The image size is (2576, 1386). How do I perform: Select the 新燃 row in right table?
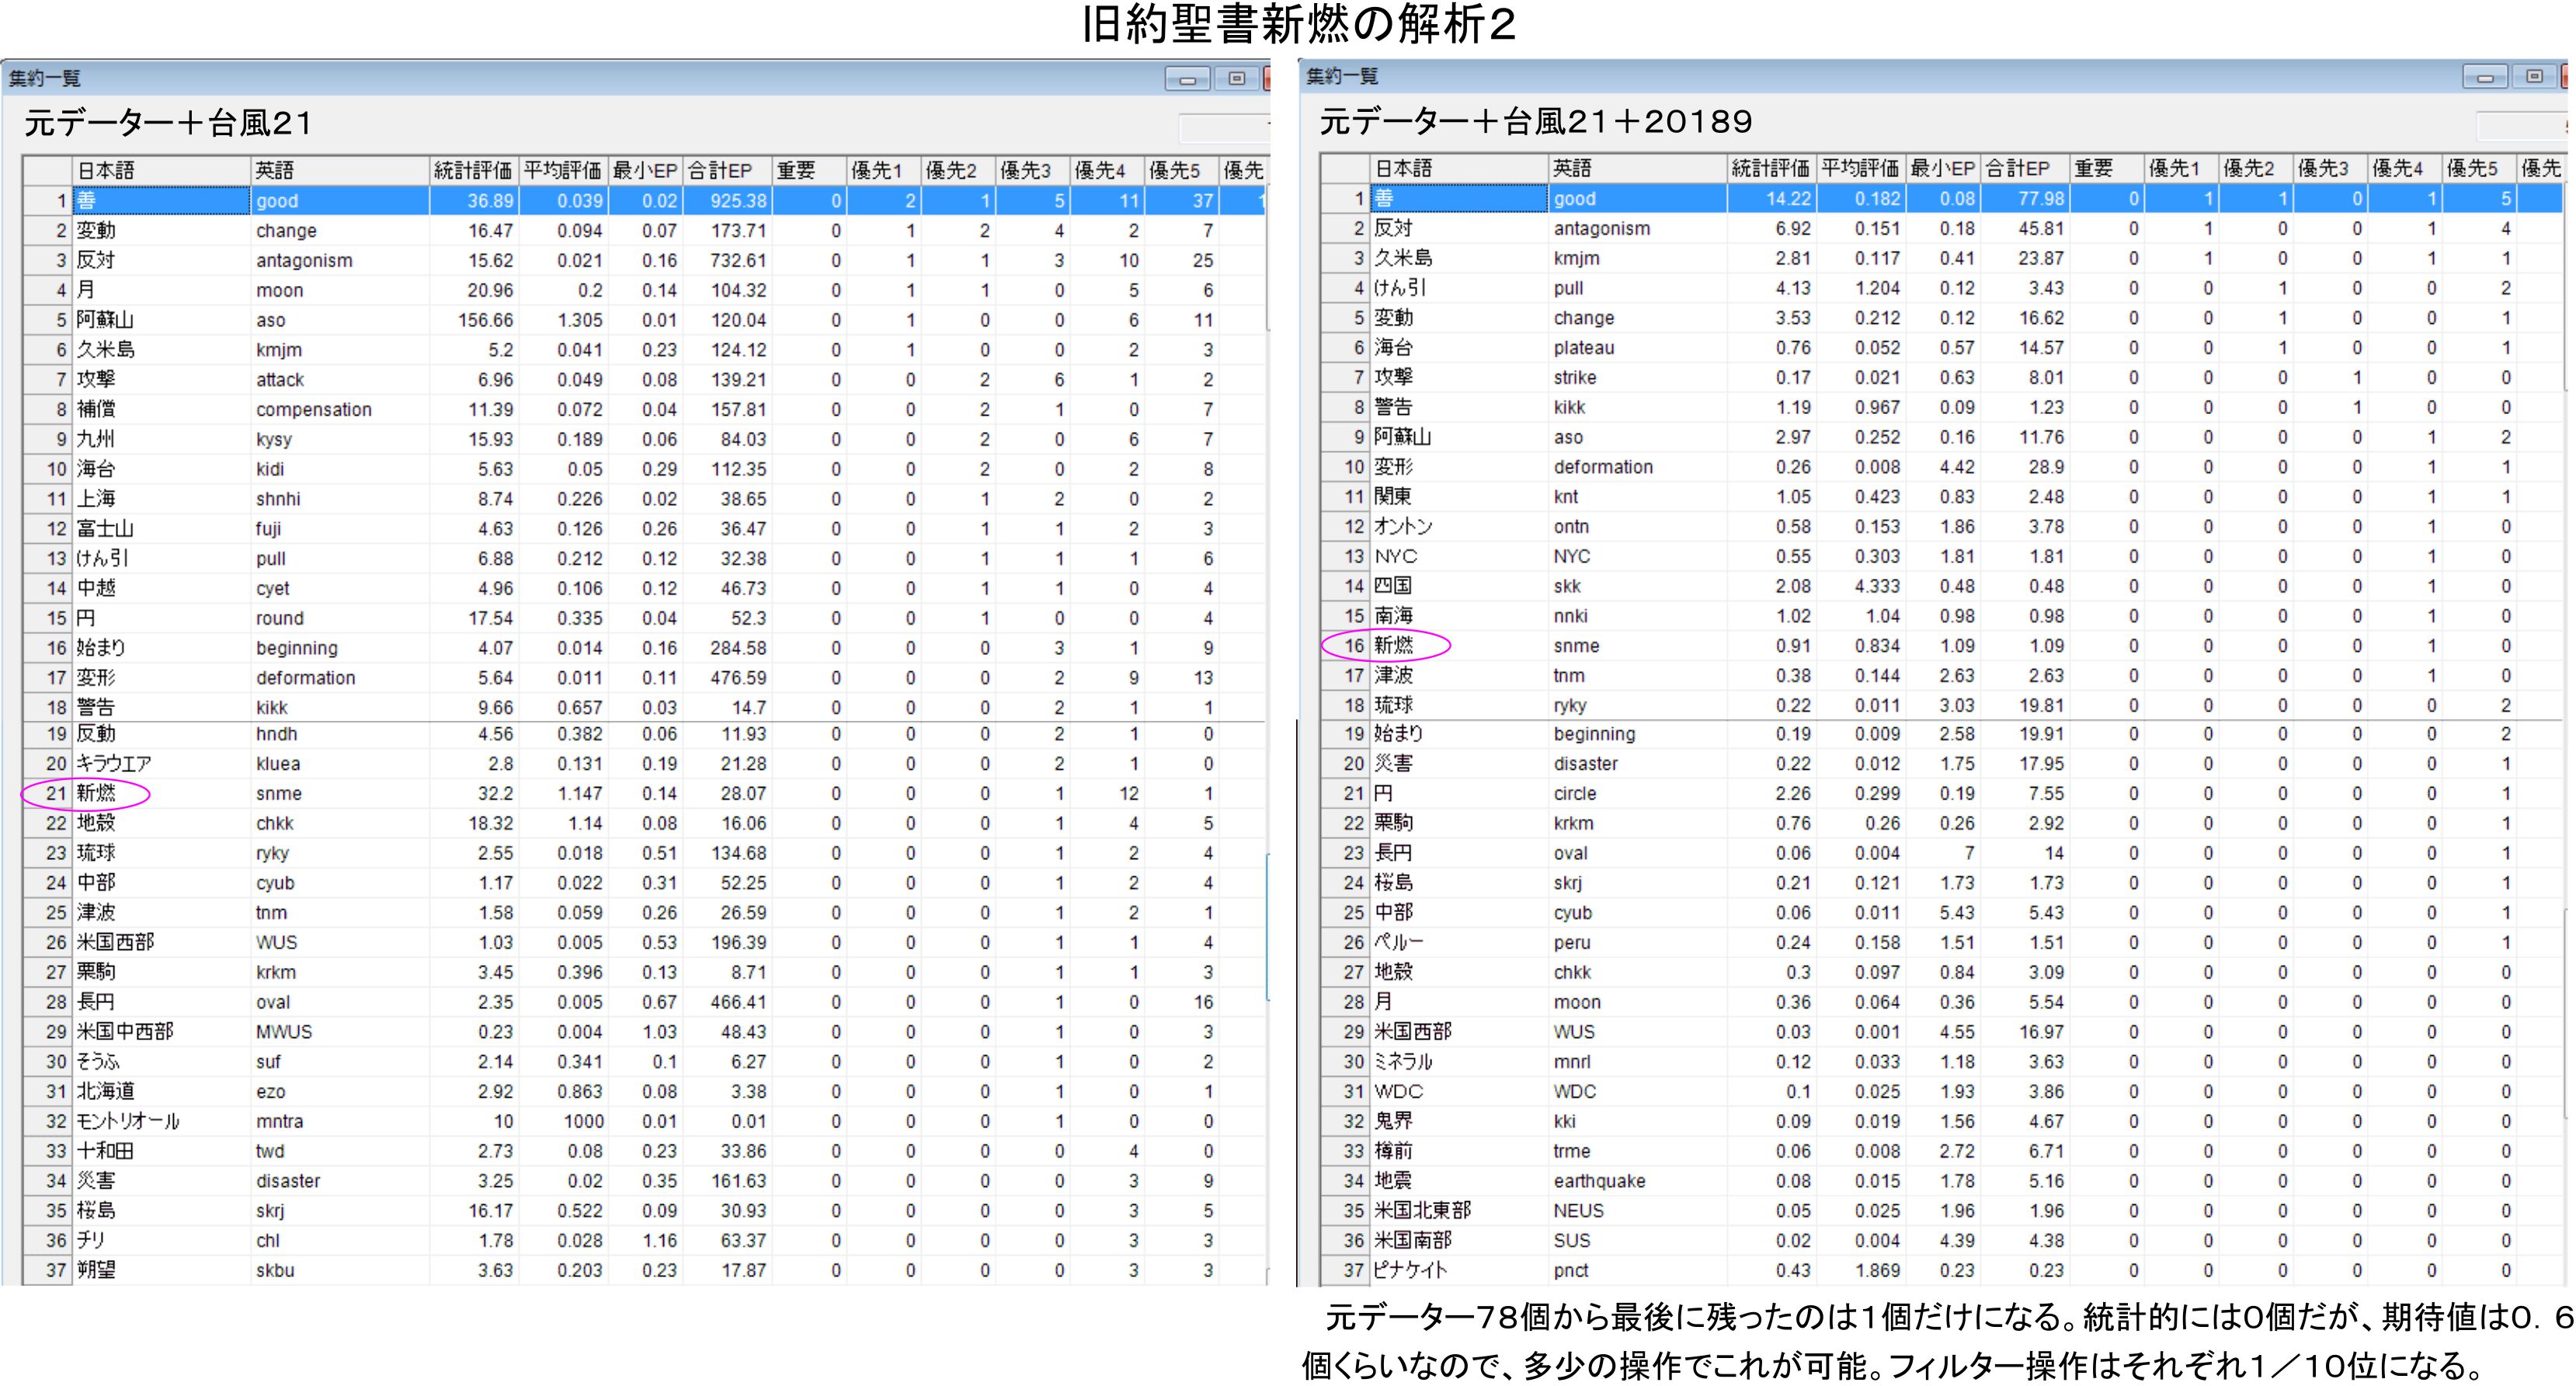(1393, 646)
